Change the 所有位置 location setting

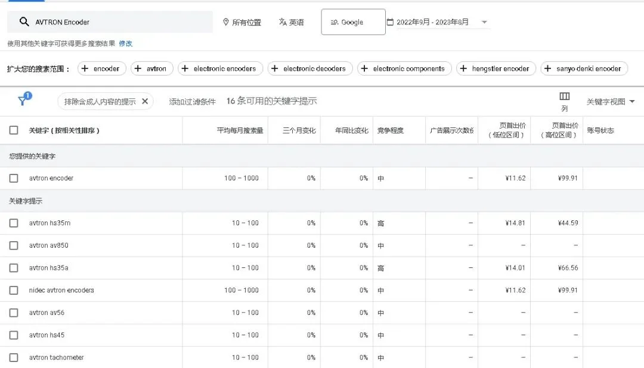pyautogui.click(x=242, y=22)
